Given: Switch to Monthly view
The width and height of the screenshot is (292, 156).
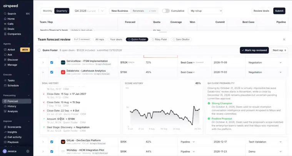Looking at the screenshot, I should tap(47, 11).
